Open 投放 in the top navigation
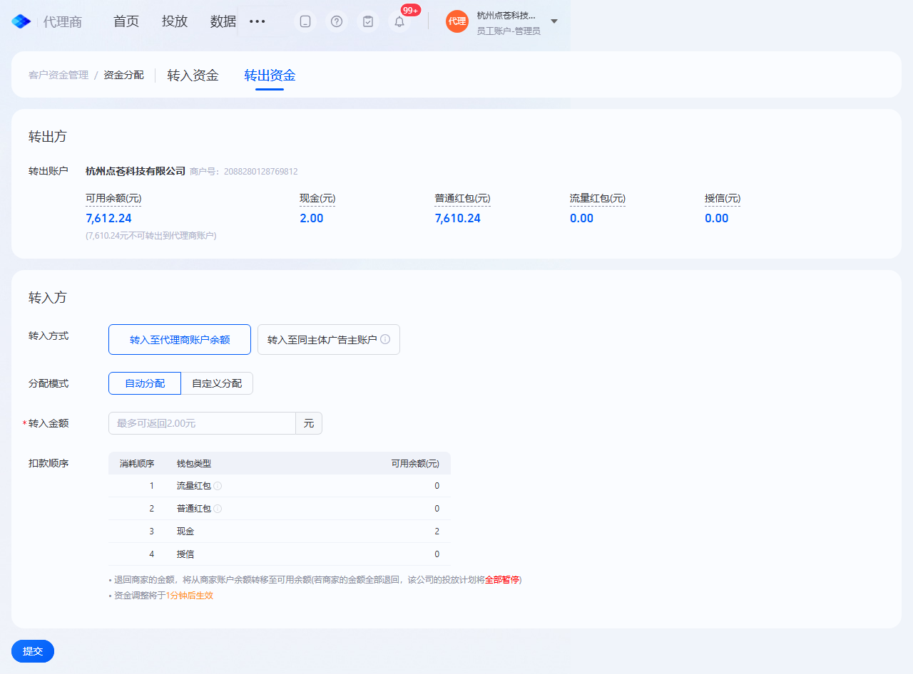The height and width of the screenshot is (674, 913). tap(175, 21)
